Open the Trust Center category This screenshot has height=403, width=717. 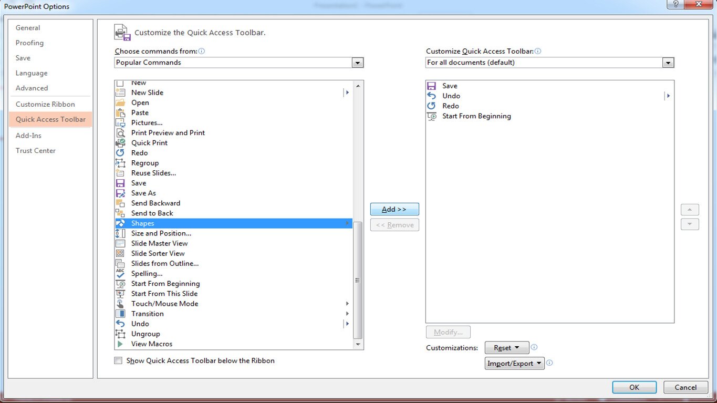[35, 151]
